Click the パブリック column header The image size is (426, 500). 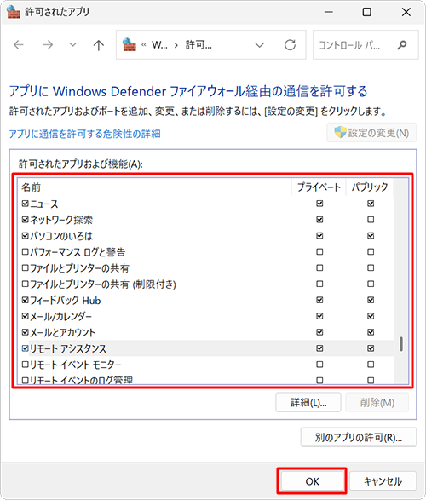pos(370,187)
